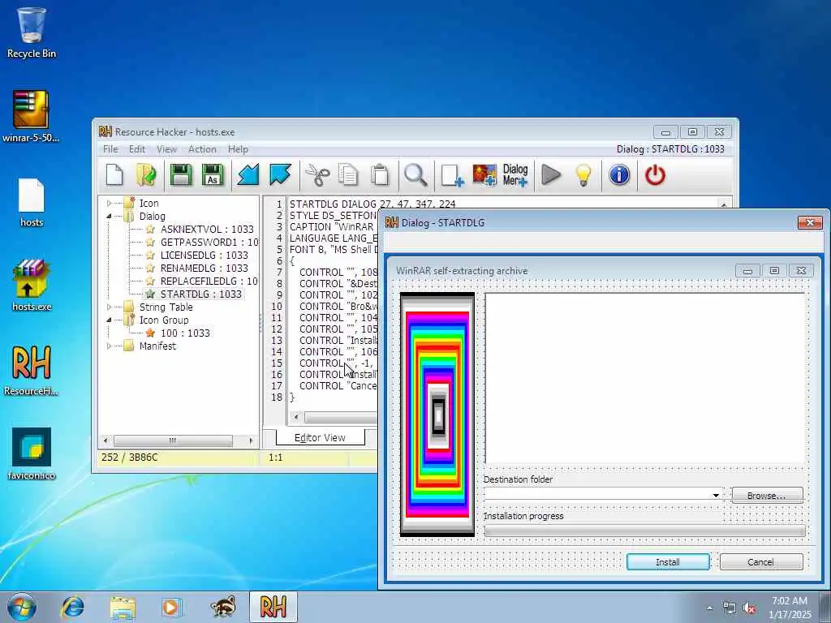Viewport: 831px width, 623px height.
Task: Click the Installation progress bar
Action: point(644,531)
